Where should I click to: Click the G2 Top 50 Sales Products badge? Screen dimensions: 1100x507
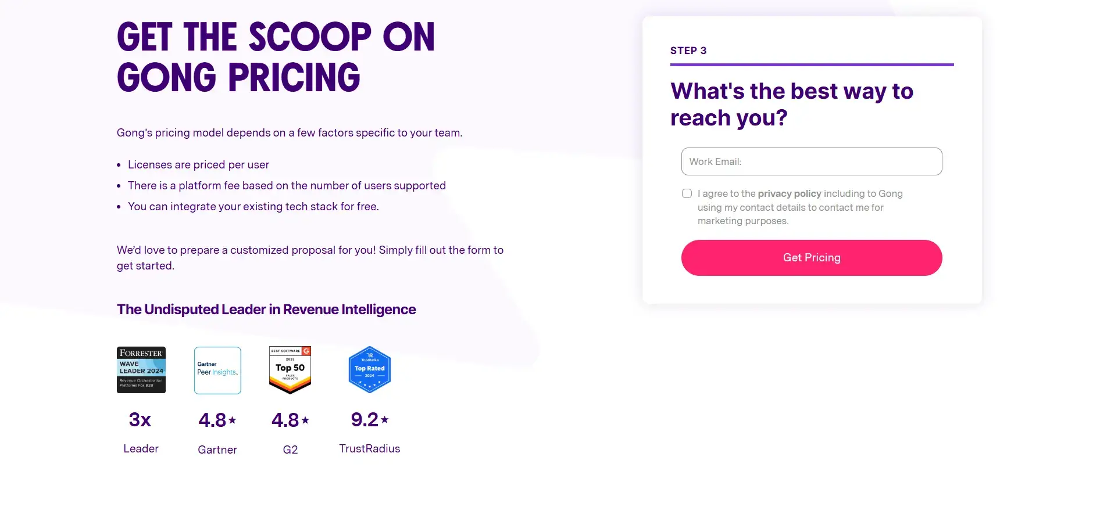(290, 369)
